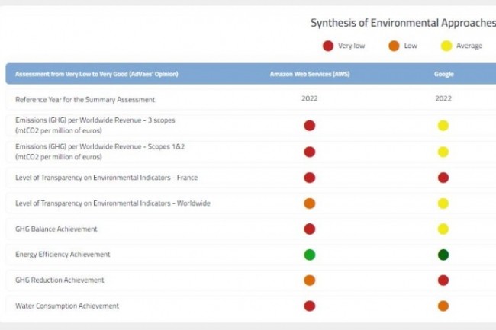Viewport: 496px width, 330px height.
Task: Click Google yellow dot for GHG Balance Achievement
Action: point(443,229)
